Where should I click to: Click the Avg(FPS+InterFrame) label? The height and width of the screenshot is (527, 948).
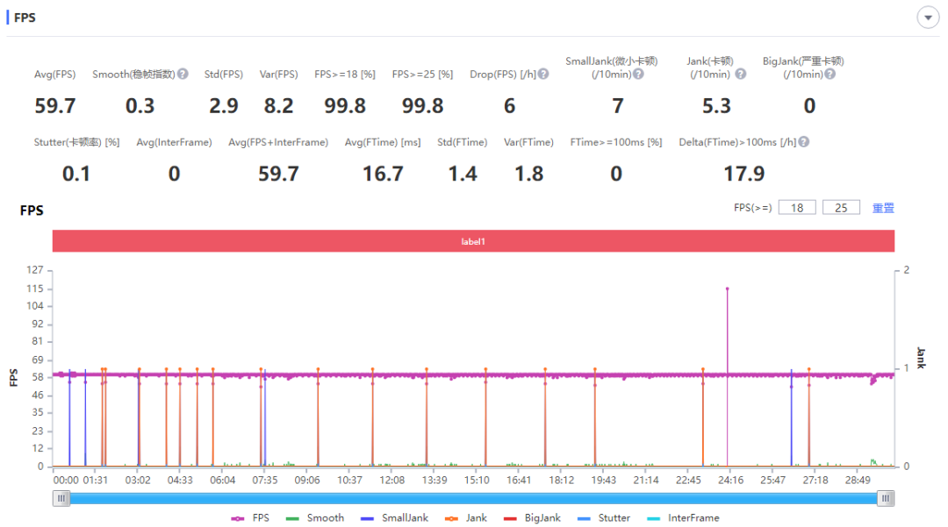point(278,142)
